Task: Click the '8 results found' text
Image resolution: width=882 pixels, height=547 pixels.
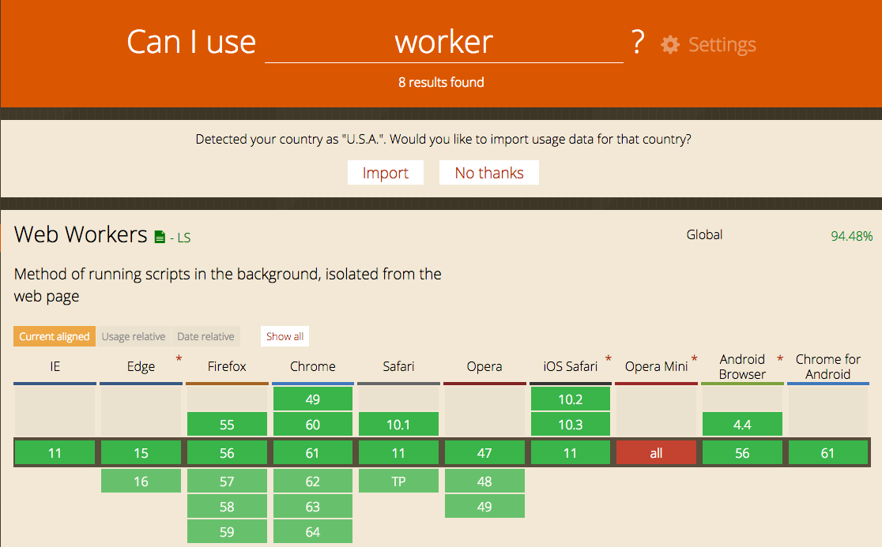Action: click(441, 83)
